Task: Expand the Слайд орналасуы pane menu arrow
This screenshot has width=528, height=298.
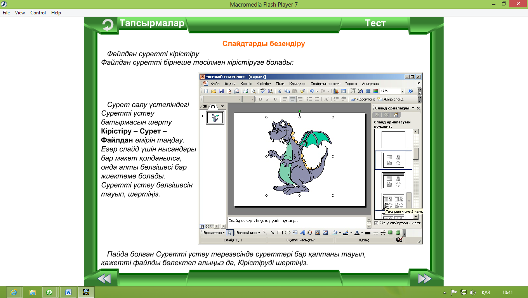Action: coord(413,108)
